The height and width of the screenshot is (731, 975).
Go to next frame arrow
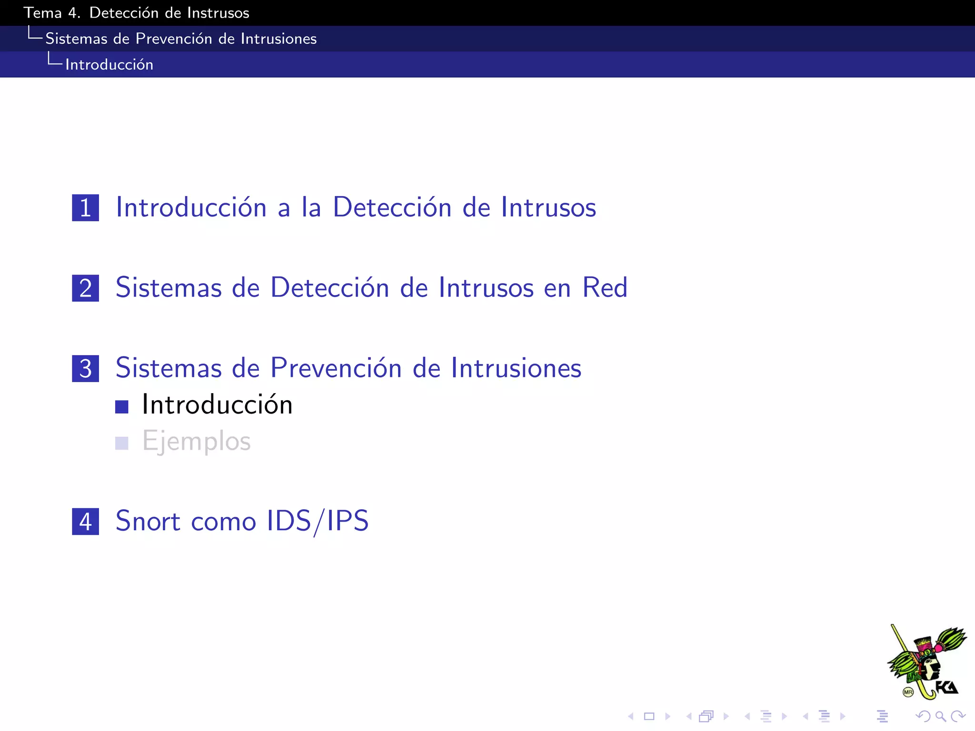coord(726,716)
